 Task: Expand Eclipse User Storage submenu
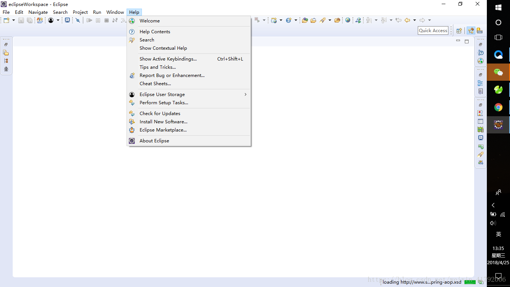pos(189,95)
